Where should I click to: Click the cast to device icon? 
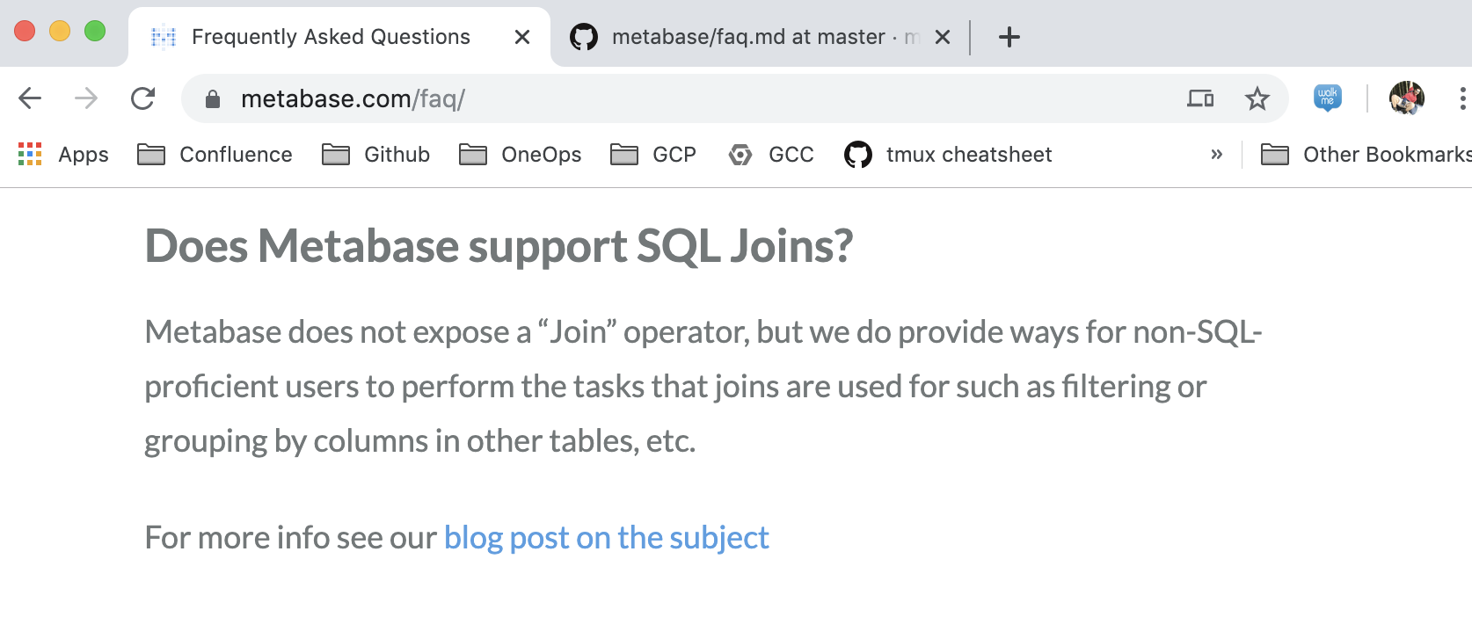(x=1201, y=98)
